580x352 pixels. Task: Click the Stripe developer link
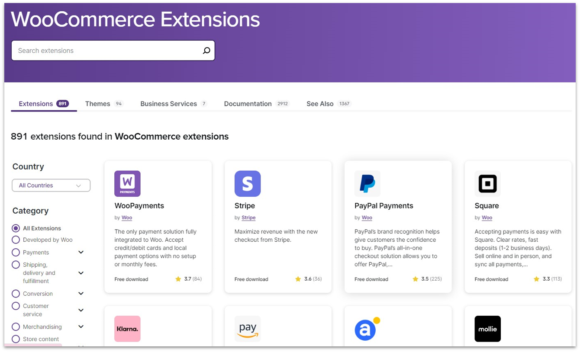[x=248, y=218]
